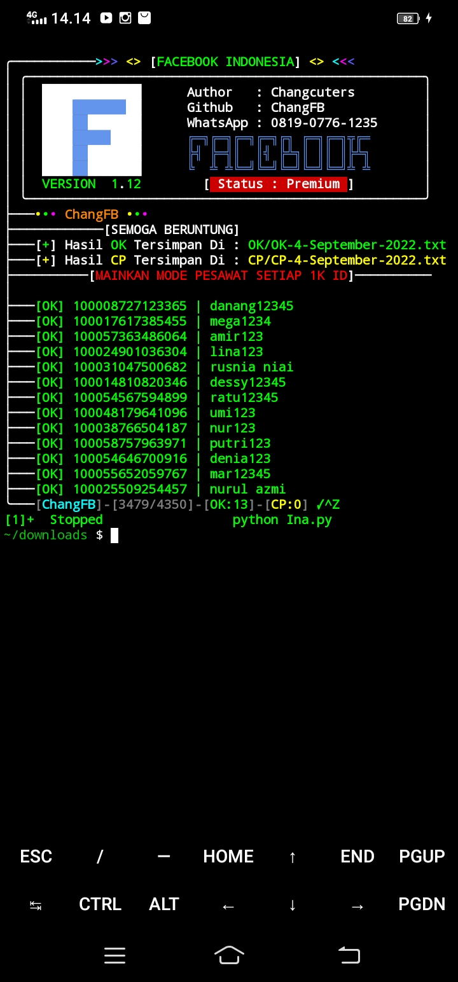Tap the left arrow key
Image resolution: width=458 pixels, height=982 pixels.
point(228,906)
